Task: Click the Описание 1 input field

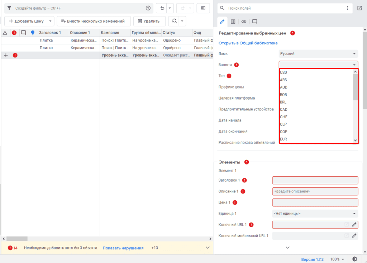Action: coord(315,191)
